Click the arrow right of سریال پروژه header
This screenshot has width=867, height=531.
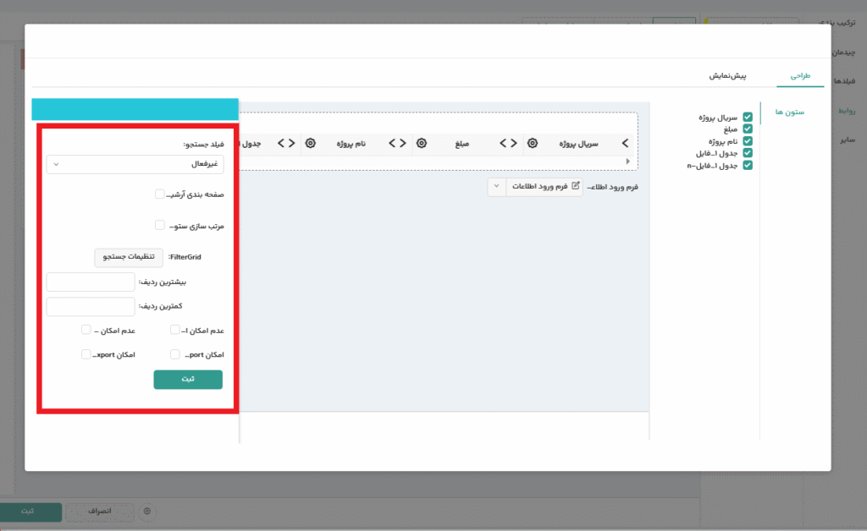click(x=625, y=143)
